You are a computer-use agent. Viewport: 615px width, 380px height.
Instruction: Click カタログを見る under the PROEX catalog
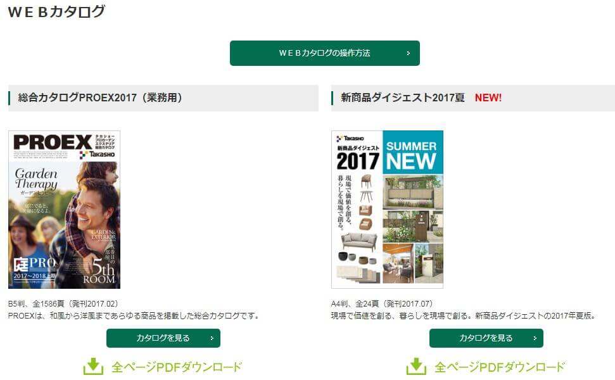coord(163,338)
